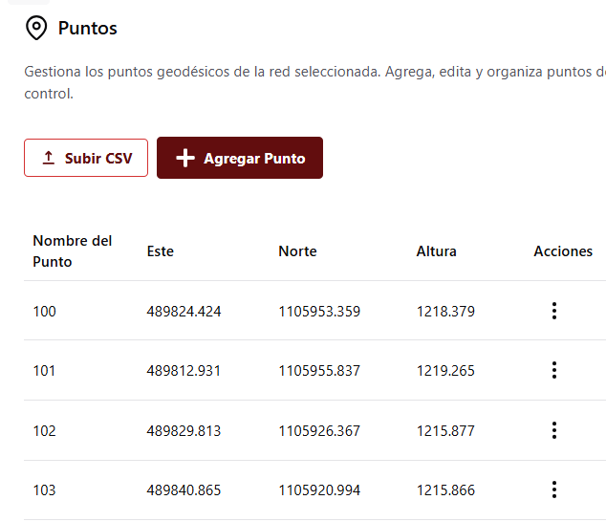The width and height of the screenshot is (606, 522).
Task: Click the location pin icon beside Puntos
Action: click(x=36, y=28)
